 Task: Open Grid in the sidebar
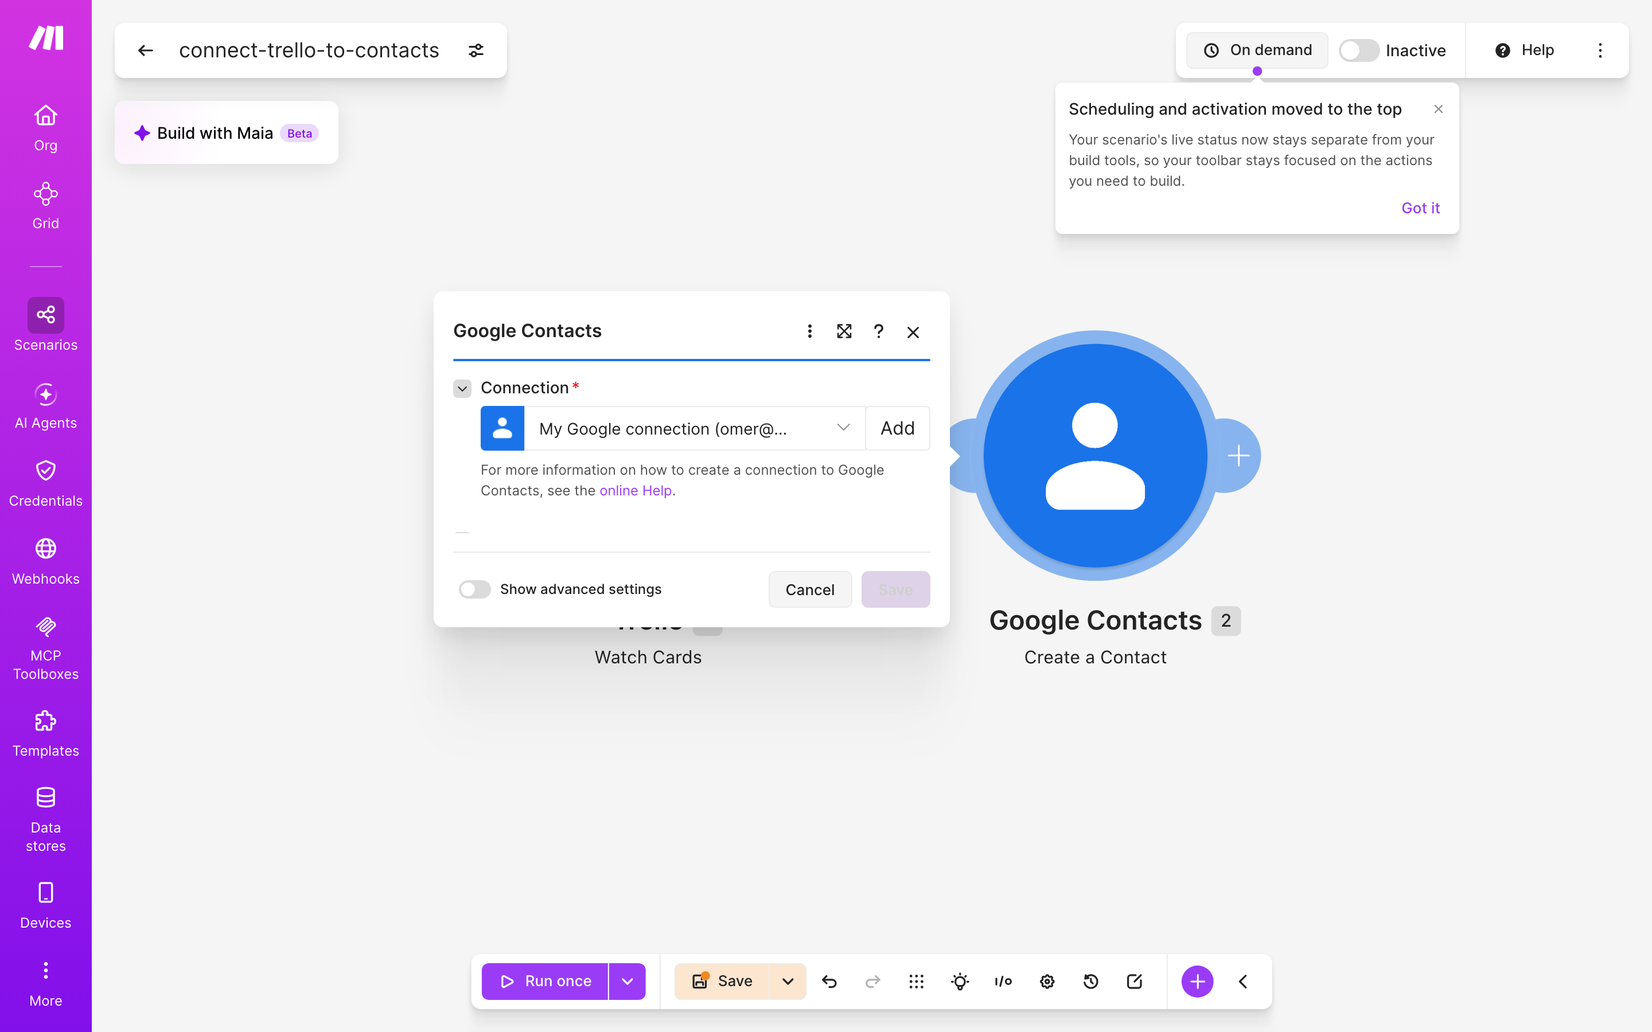46,205
